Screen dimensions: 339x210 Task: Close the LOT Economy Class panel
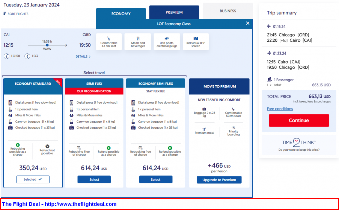point(248,23)
